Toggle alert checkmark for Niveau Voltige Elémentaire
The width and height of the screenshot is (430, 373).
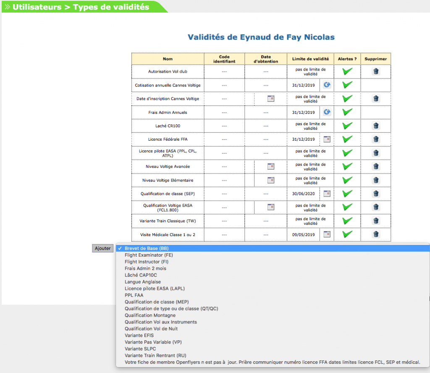pyautogui.click(x=347, y=180)
